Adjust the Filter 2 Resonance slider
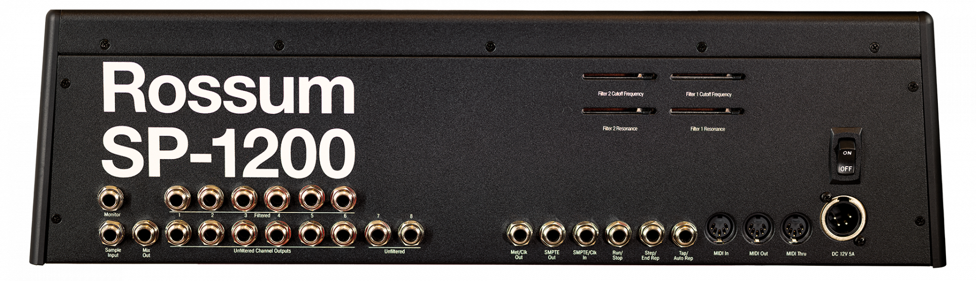 (619, 111)
